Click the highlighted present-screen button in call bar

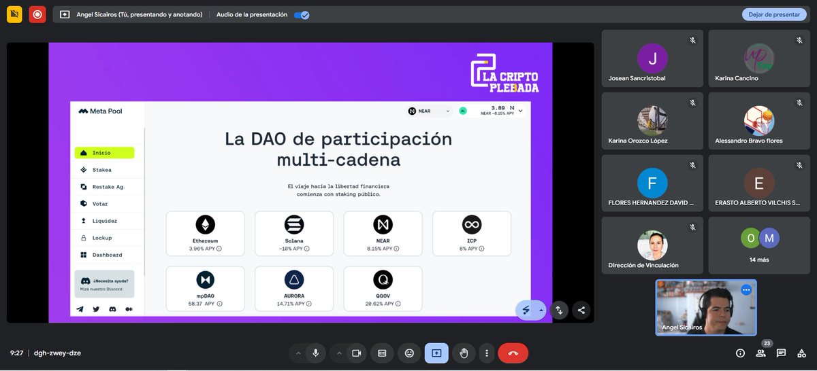pyautogui.click(x=436, y=353)
